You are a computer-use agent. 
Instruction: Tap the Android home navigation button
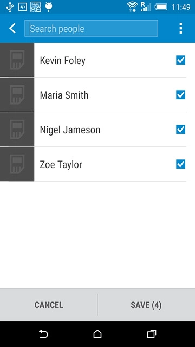[97, 334]
